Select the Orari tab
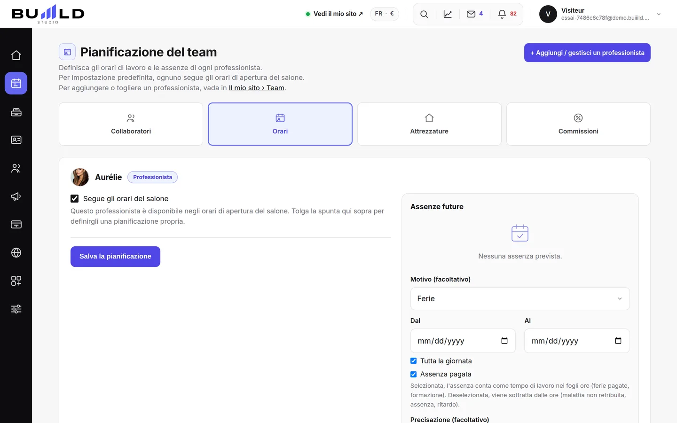The width and height of the screenshot is (677, 423). [280, 124]
